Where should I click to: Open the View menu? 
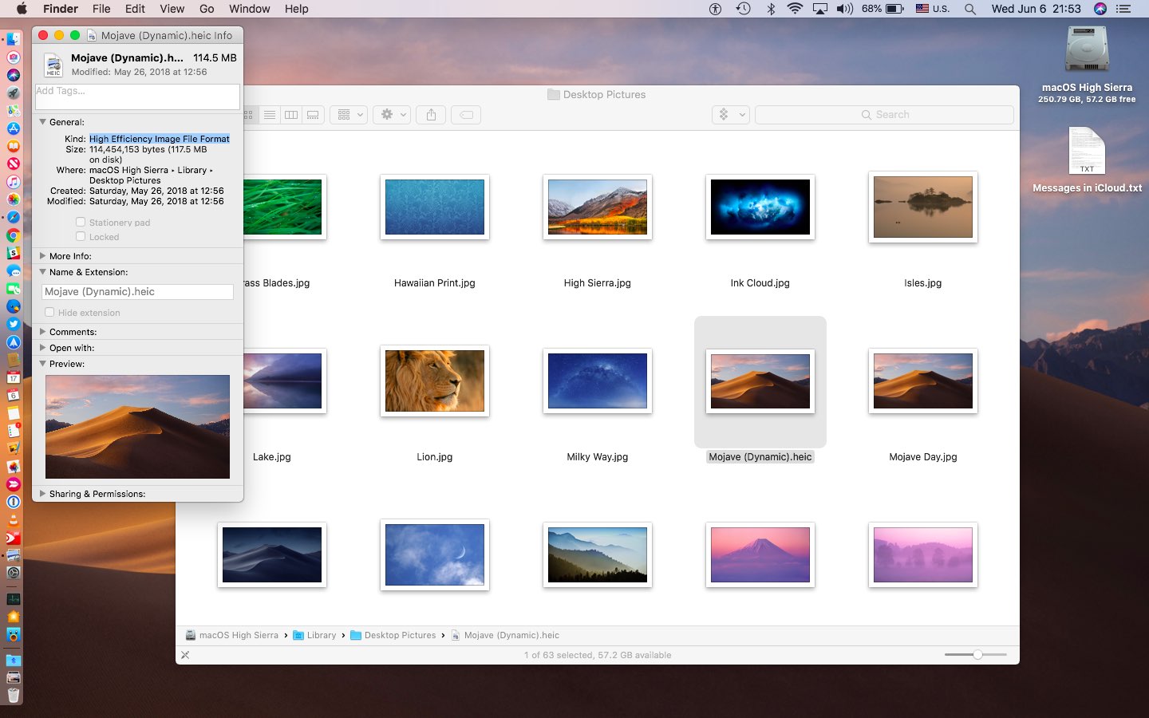tap(172, 9)
